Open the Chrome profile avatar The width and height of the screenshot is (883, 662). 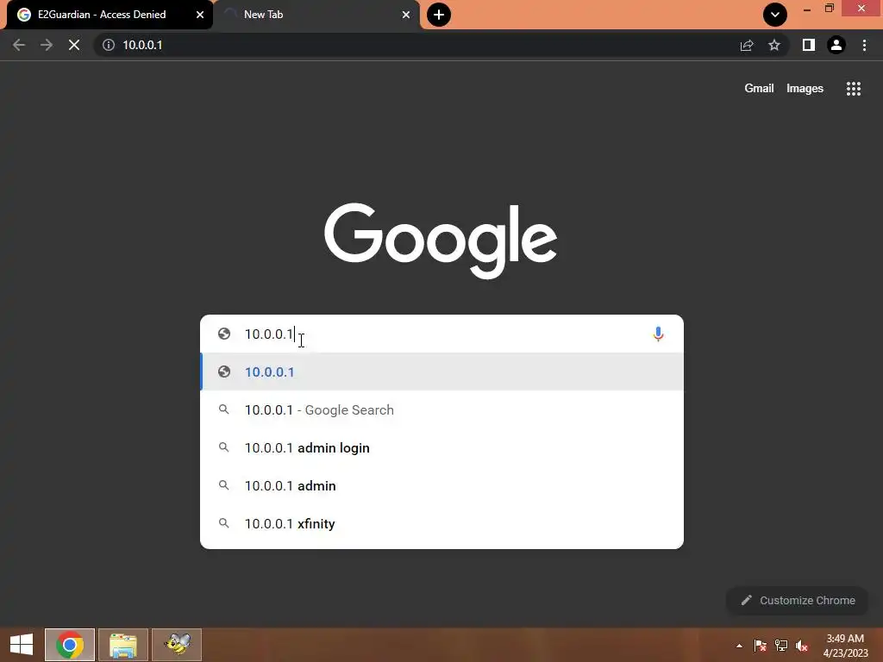point(836,45)
